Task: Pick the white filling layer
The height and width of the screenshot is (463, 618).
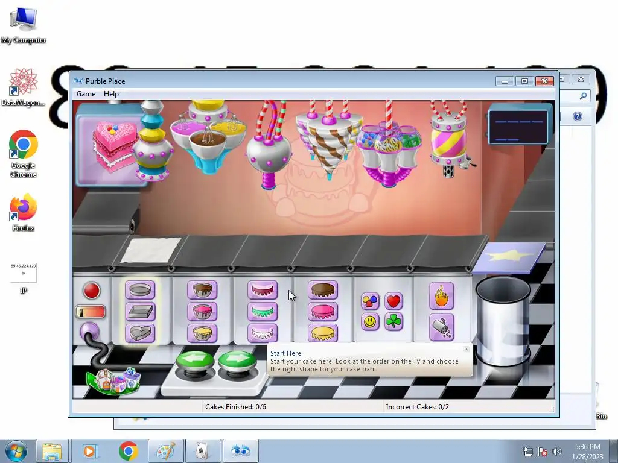Action: [x=263, y=333]
